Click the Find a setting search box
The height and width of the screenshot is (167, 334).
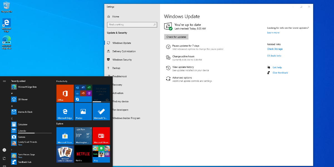tap(130, 25)
